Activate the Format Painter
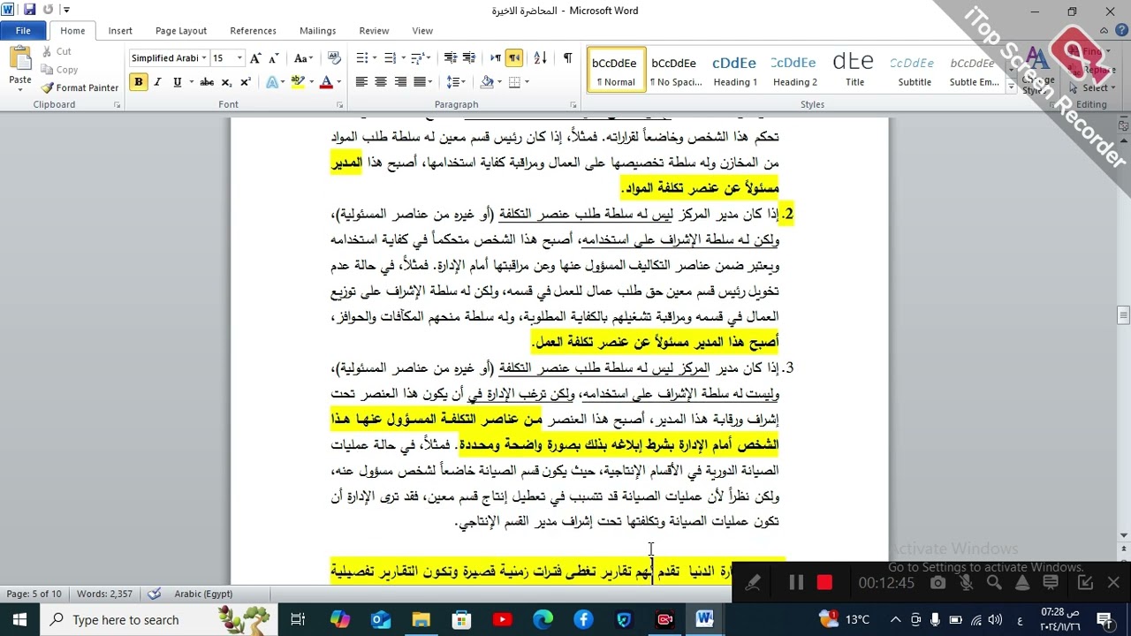 (x=80, y=87)
